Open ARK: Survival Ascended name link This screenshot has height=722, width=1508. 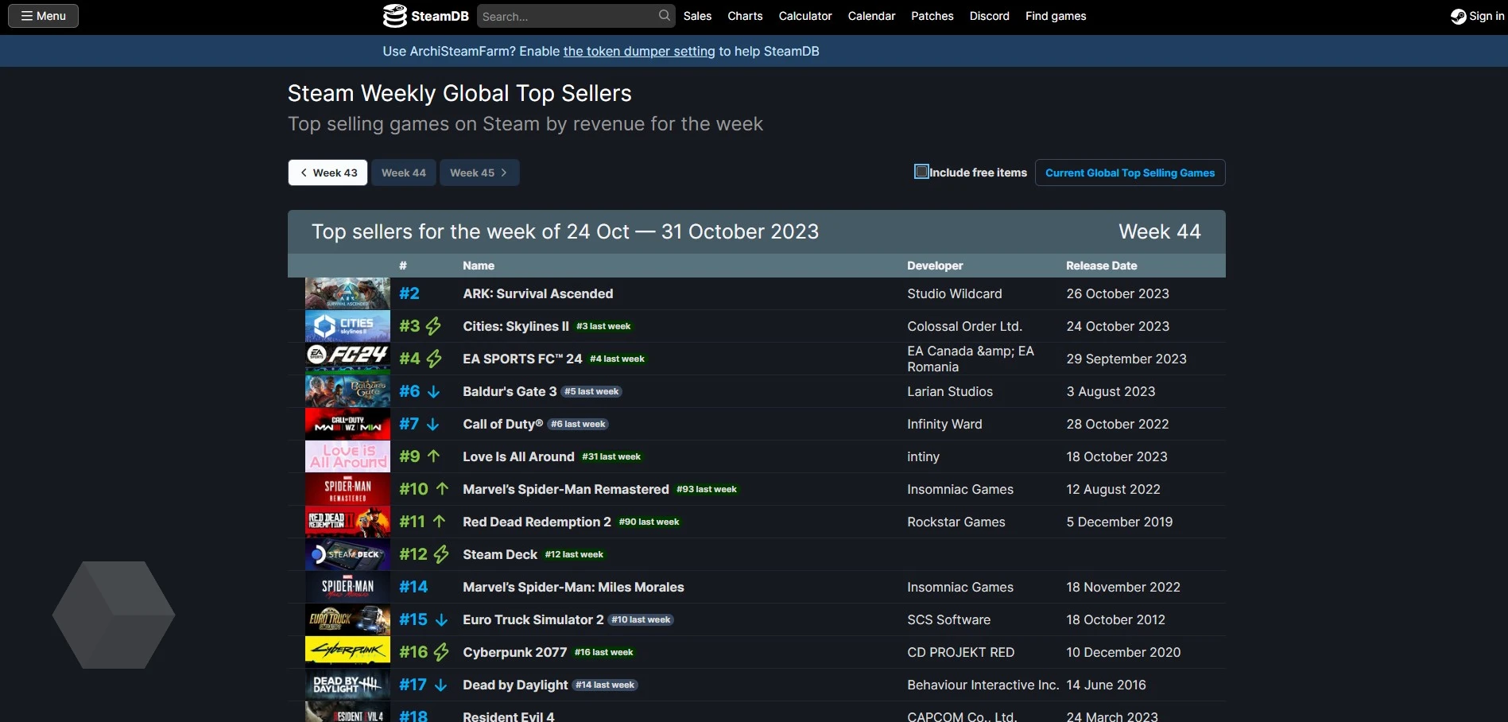538,293
